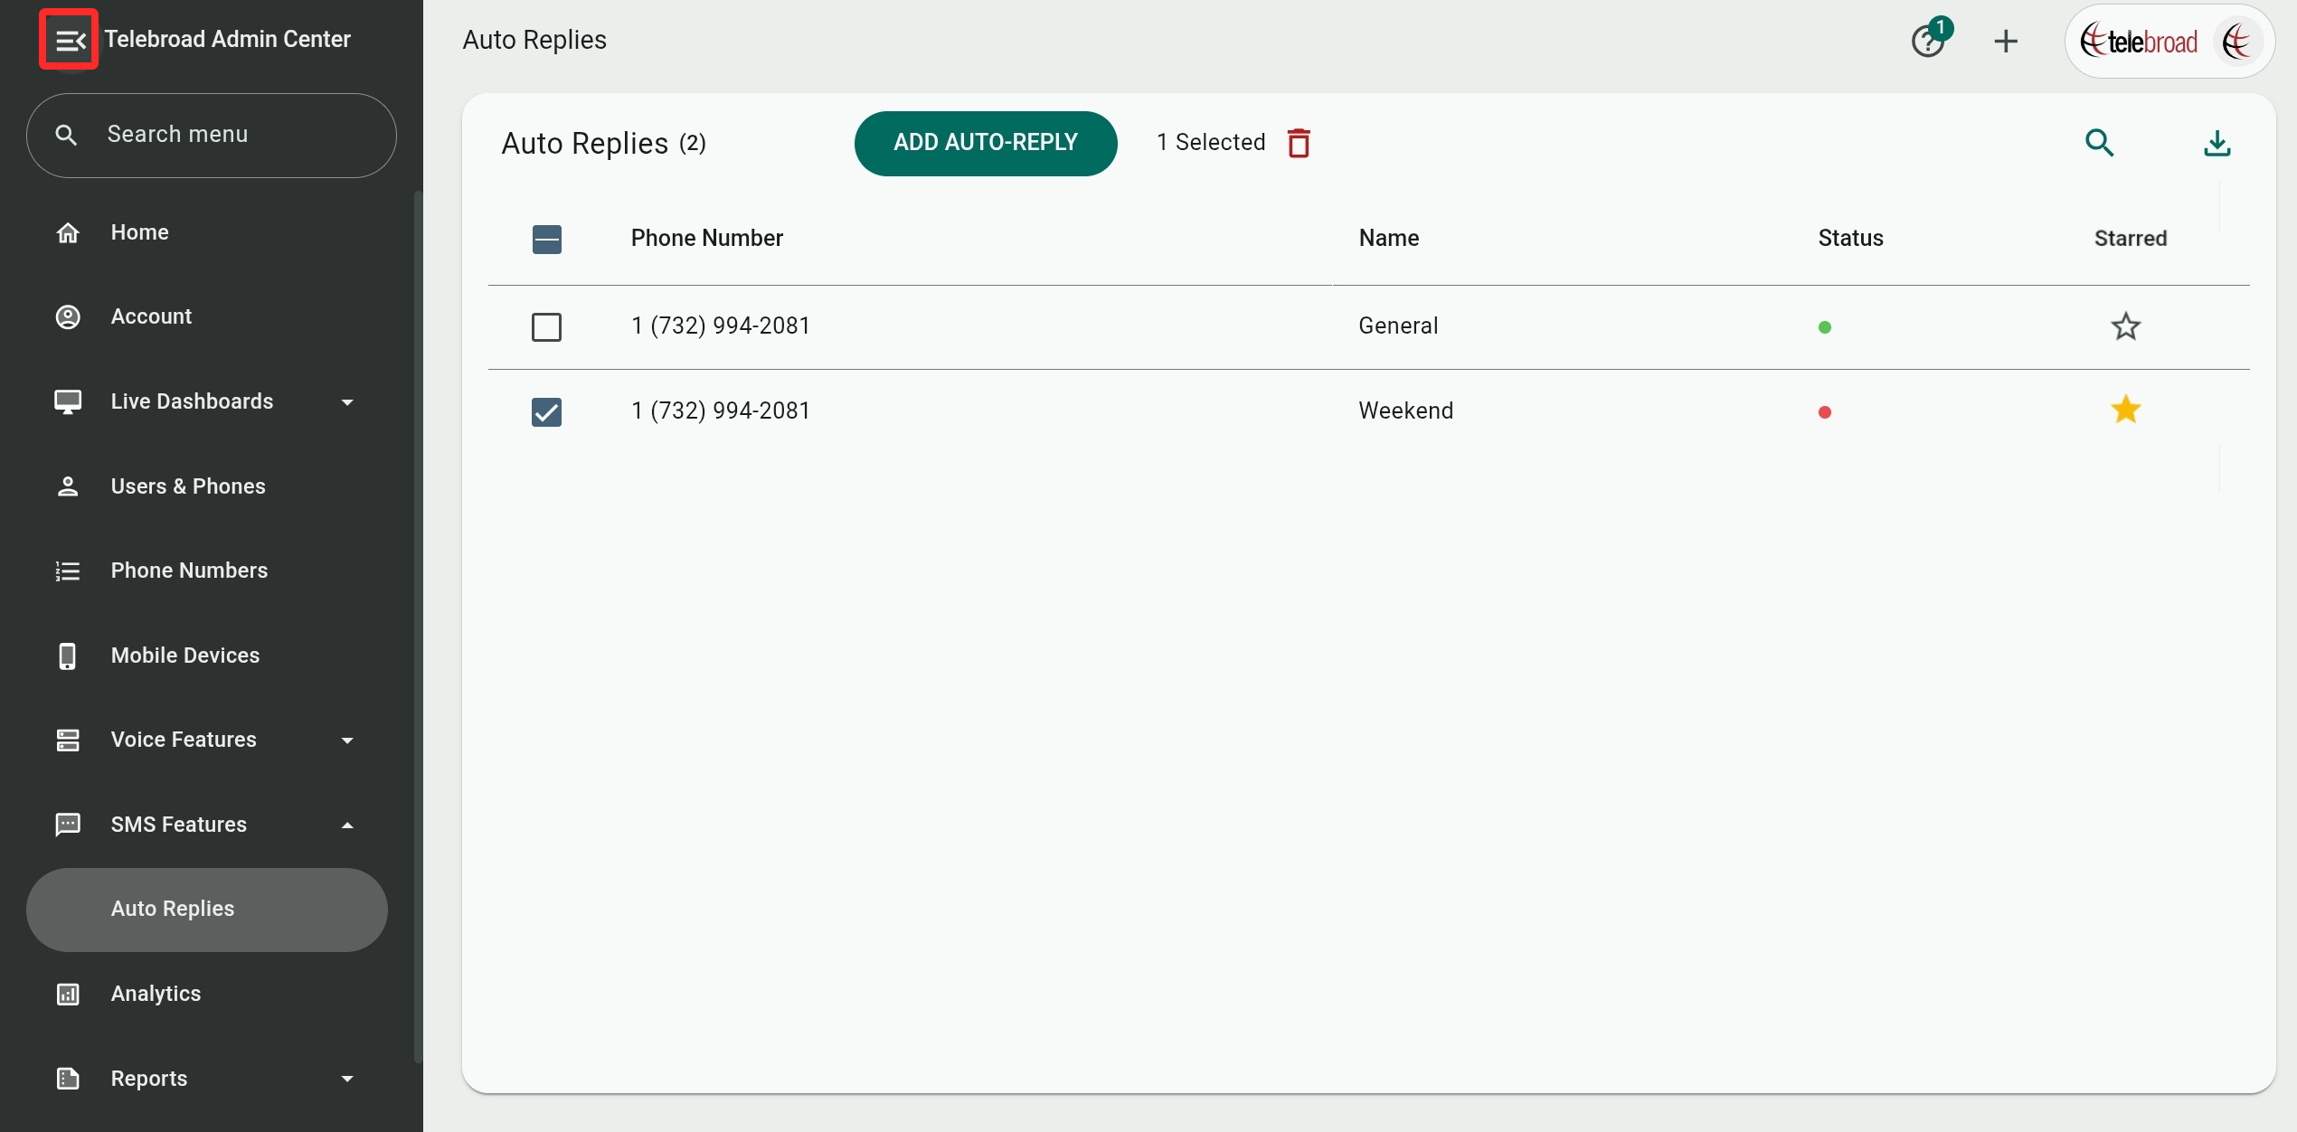Delete selected auto-reply with trash icon
The image size is (2297, 1132).
tap(1299, 143)
